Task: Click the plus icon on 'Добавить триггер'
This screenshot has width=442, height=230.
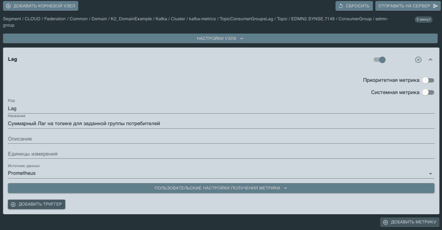Action: coord(13,204)
